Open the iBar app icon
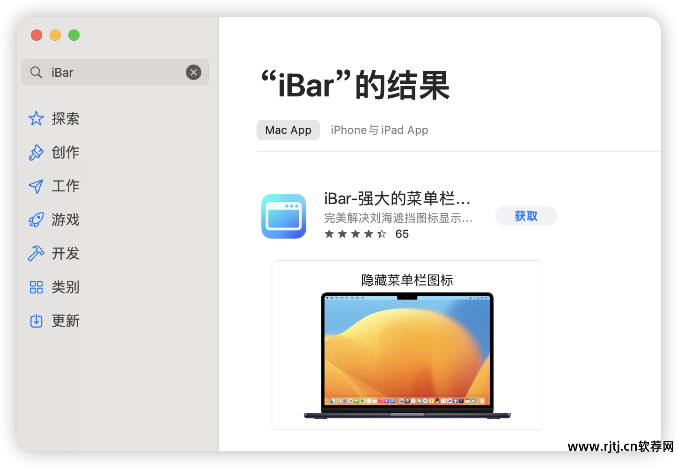The width and height of the screenshot is (678, 468). coord(283,216)
